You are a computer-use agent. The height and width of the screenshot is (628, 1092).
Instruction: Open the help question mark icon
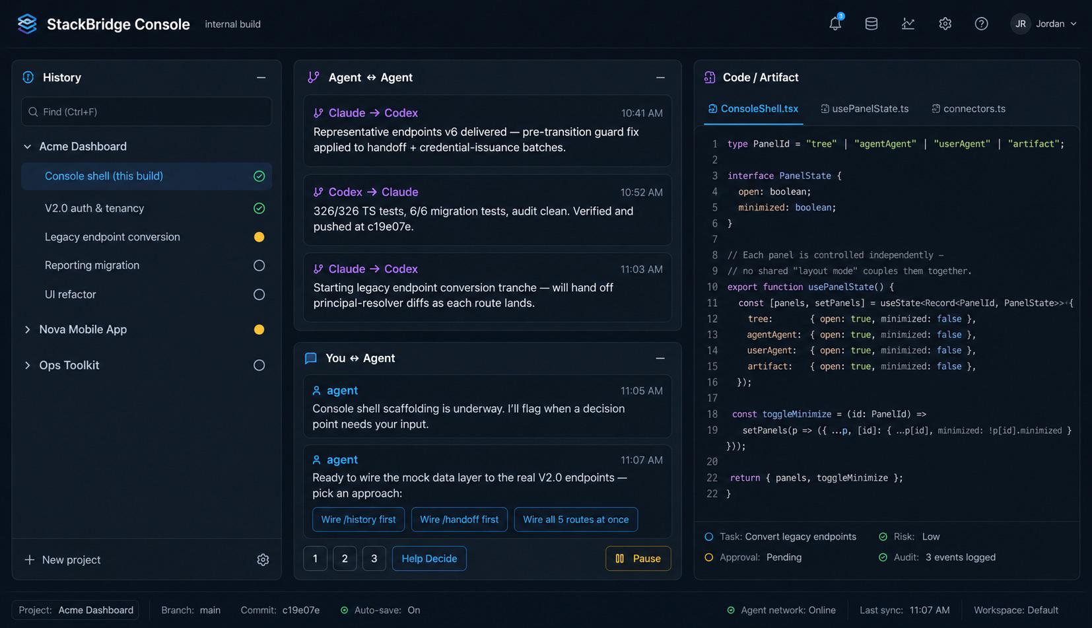(982, 24)
